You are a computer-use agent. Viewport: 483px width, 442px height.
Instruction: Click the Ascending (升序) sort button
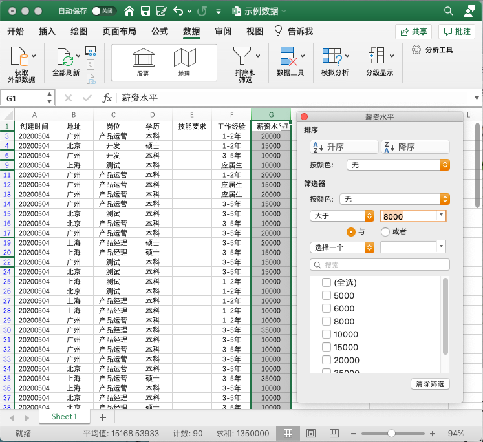tap(343, 147)
